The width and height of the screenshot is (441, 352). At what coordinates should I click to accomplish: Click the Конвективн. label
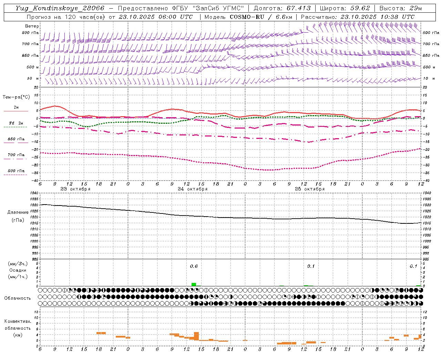(18, 321)
